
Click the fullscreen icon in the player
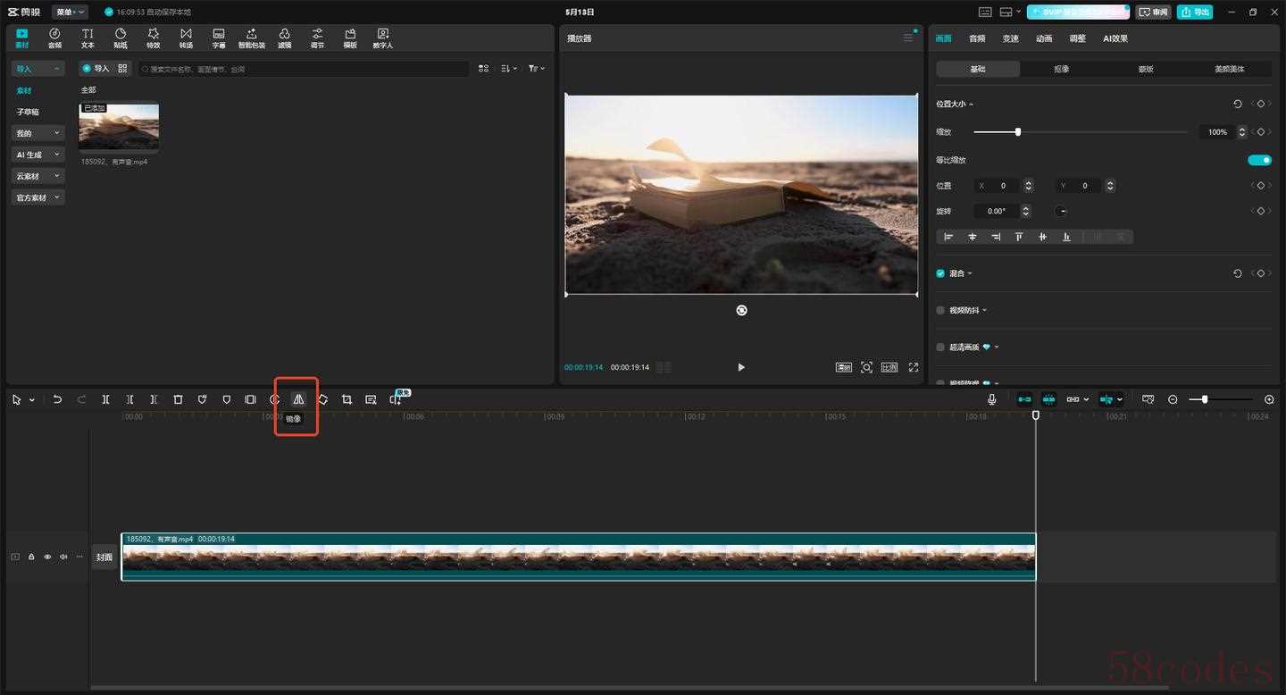point(914,367)
